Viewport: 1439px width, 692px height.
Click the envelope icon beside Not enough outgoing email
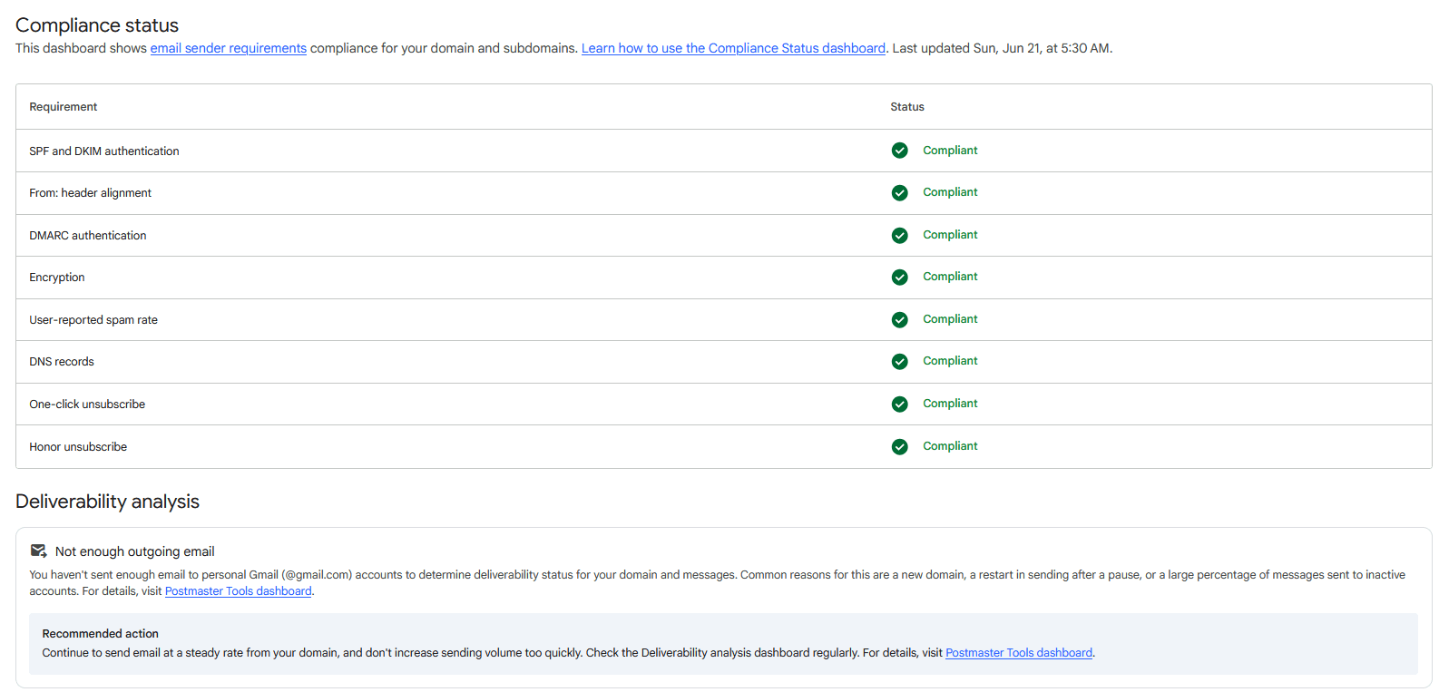click(38, 551)
